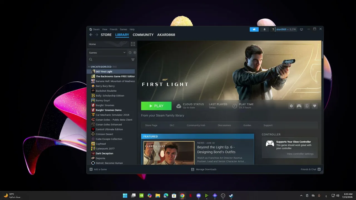Visit the Community Hub link
356x200 pixels.
pyautogui.click(x=196, y=125)
